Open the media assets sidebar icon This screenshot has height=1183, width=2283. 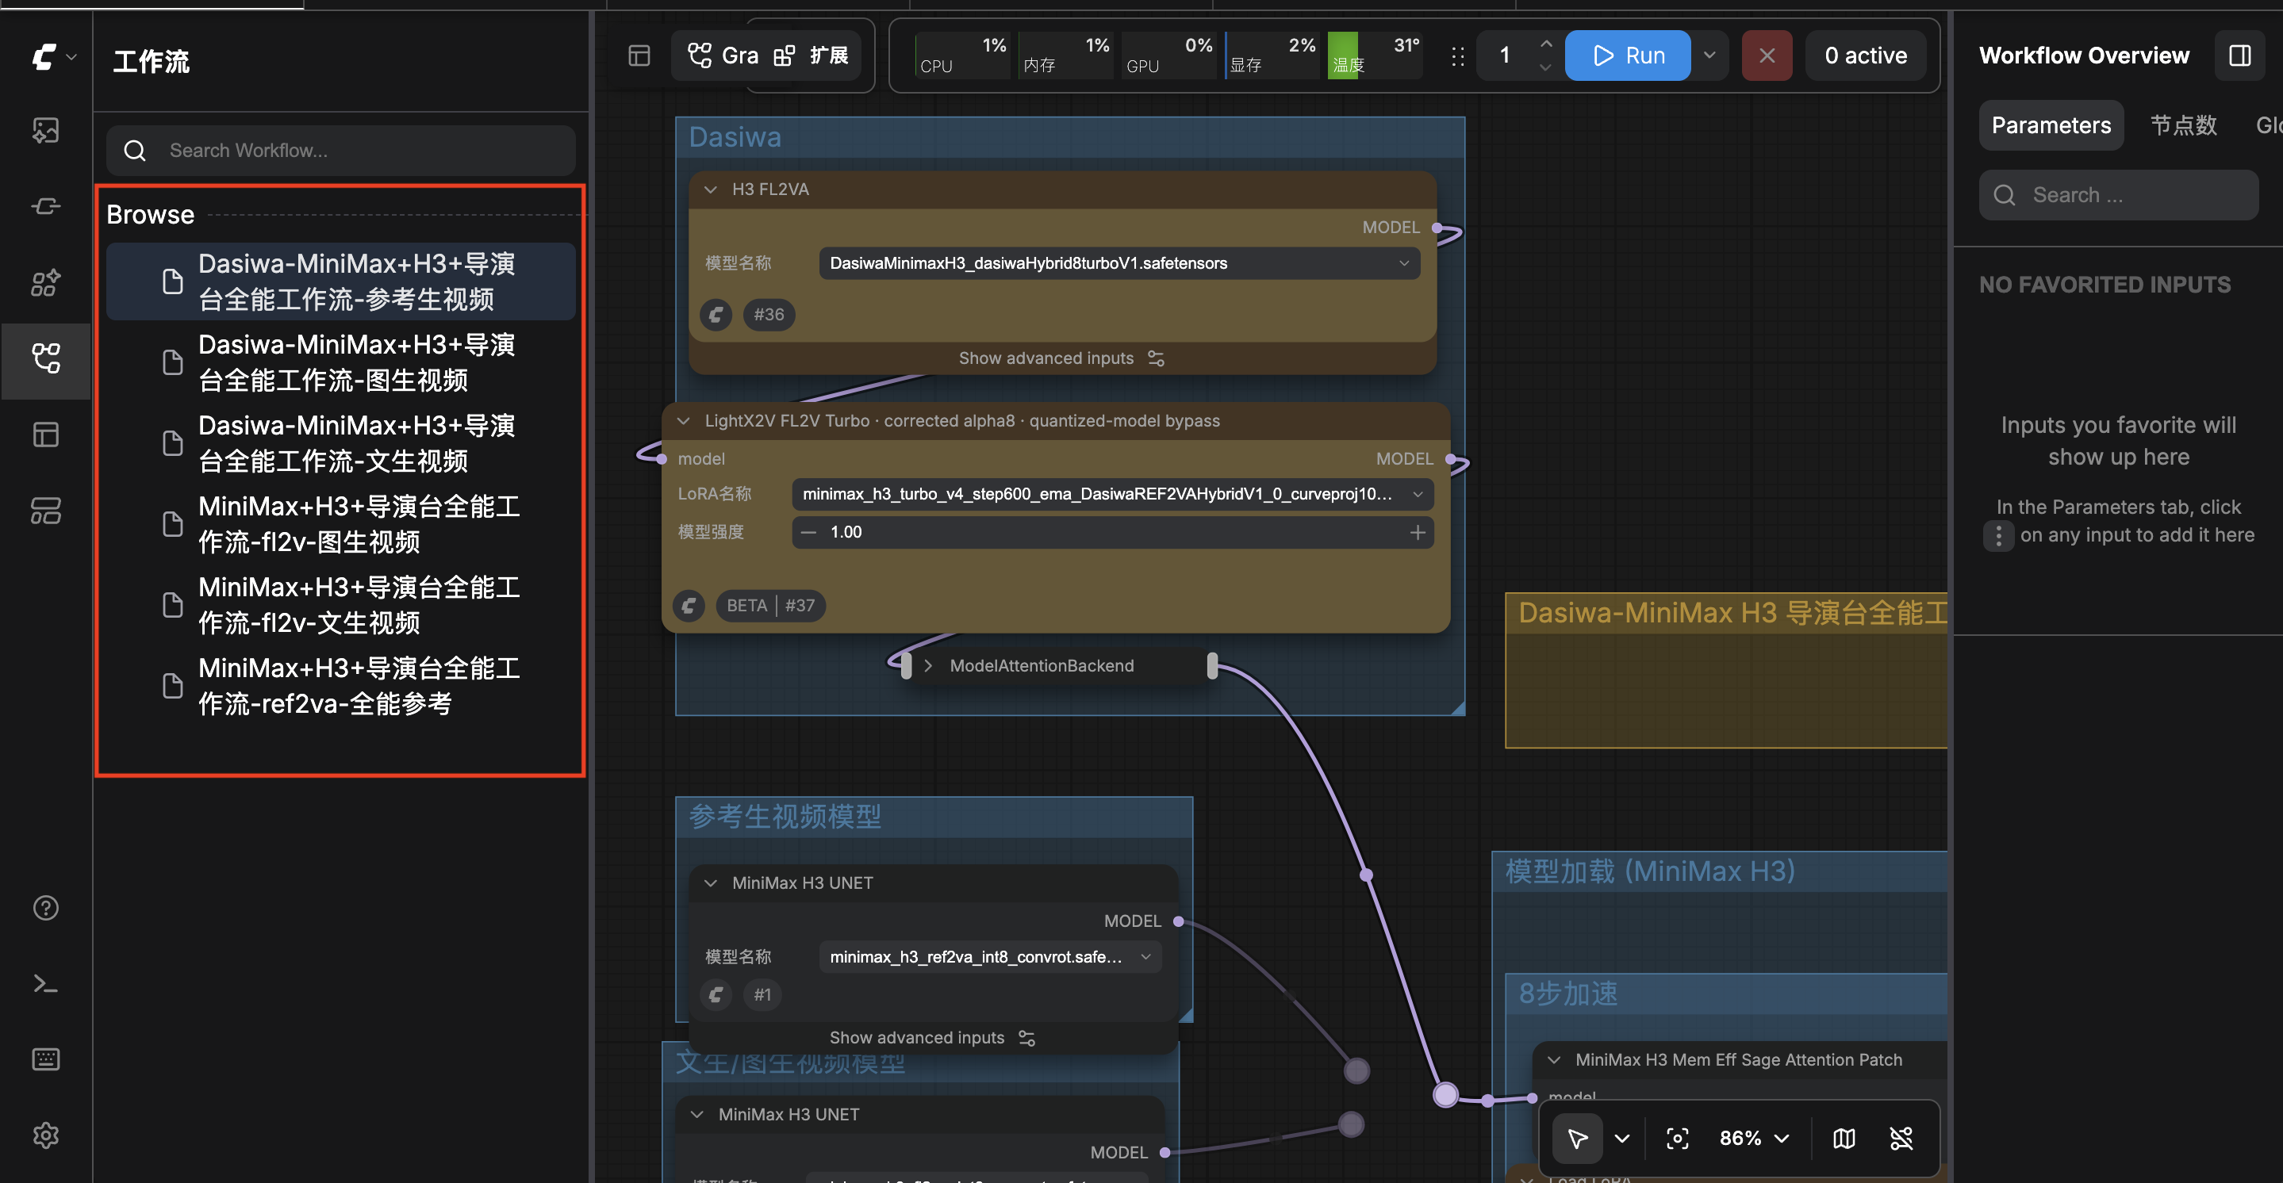[x=45, y=131]
